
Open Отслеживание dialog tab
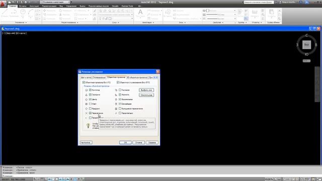[x=99, y=77]
